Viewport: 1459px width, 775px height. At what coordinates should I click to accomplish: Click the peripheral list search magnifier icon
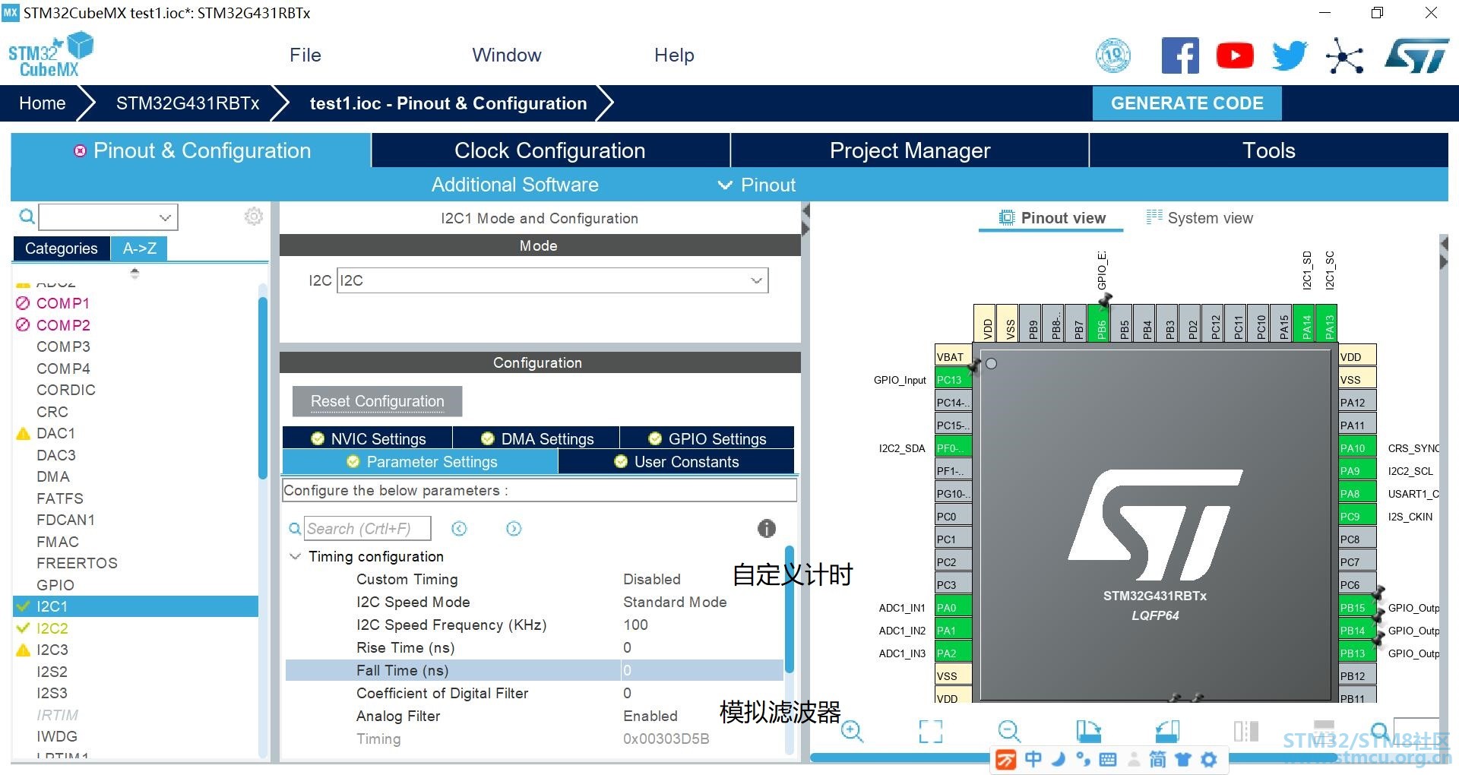tap(27, 217)
